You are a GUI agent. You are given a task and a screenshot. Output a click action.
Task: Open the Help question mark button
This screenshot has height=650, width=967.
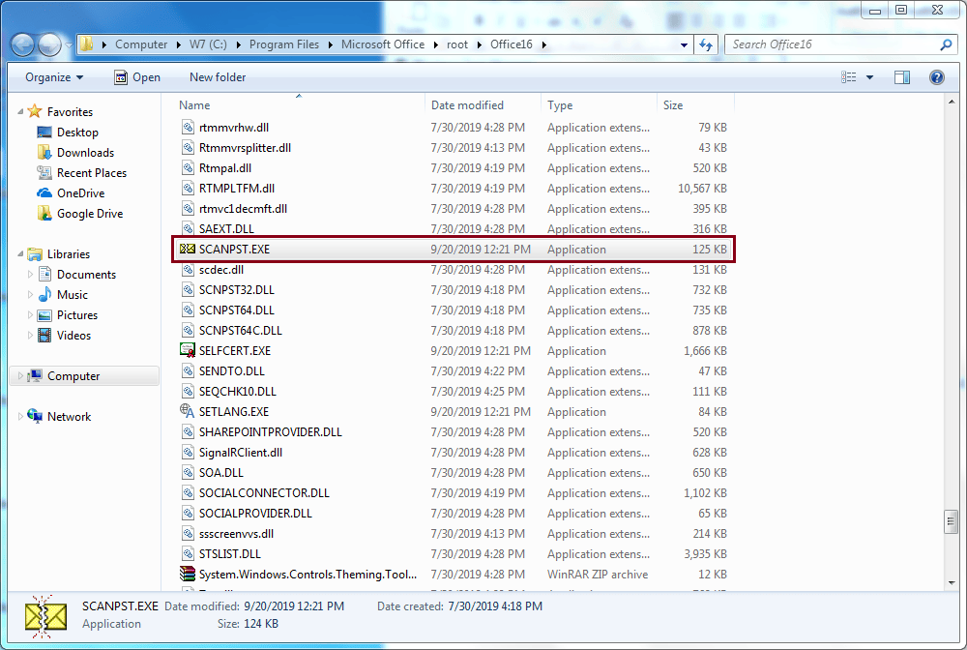click(937, 77)
